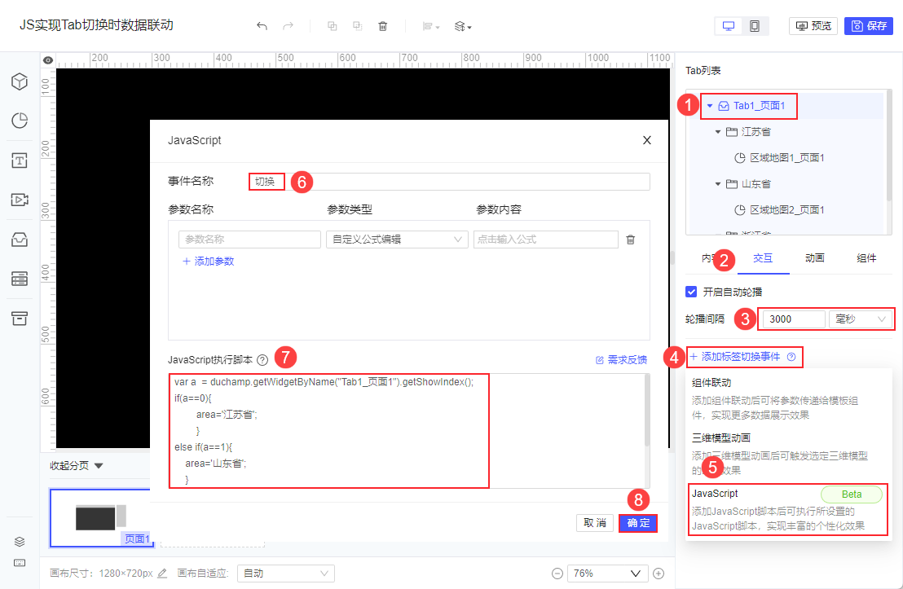The height and width of the screenshot is (589, 903).
Task: Open the layer stacking dropdown
Action: (463, 26)
